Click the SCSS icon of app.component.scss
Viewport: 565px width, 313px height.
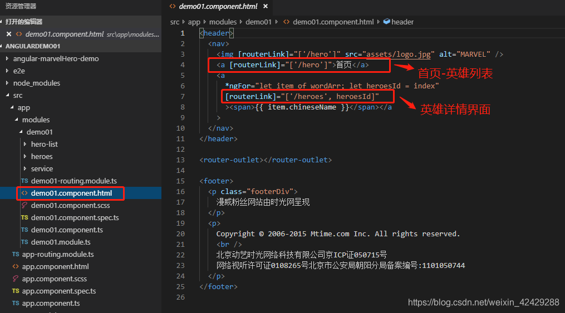click(16, 279)
